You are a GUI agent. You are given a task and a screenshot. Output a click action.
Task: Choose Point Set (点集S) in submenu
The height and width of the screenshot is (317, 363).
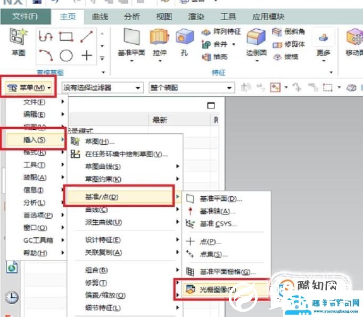pyautogui.click(x=226, y=255)
